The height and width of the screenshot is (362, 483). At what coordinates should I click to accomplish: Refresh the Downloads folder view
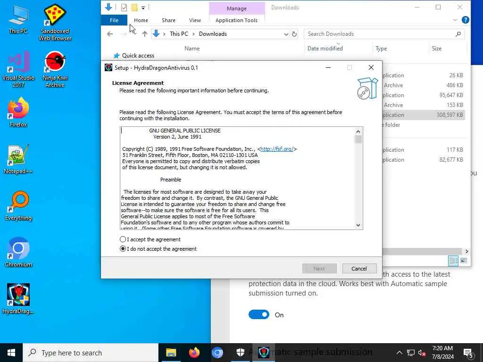pos(294,34)
